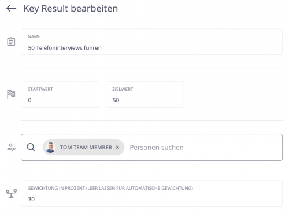Click the Key Result bearbeiten heading
The height and width of the screenshot is (217, 289).
click(x=71, y=9)
